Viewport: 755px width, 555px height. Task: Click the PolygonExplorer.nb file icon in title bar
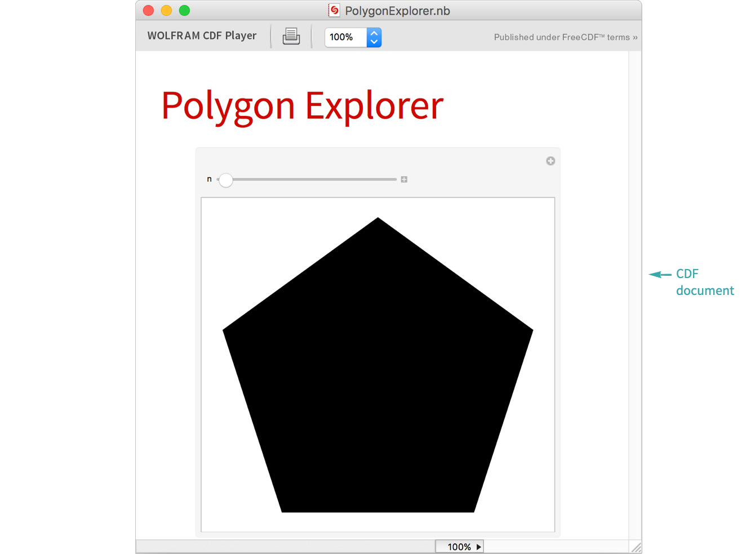(x=334, y=10)
